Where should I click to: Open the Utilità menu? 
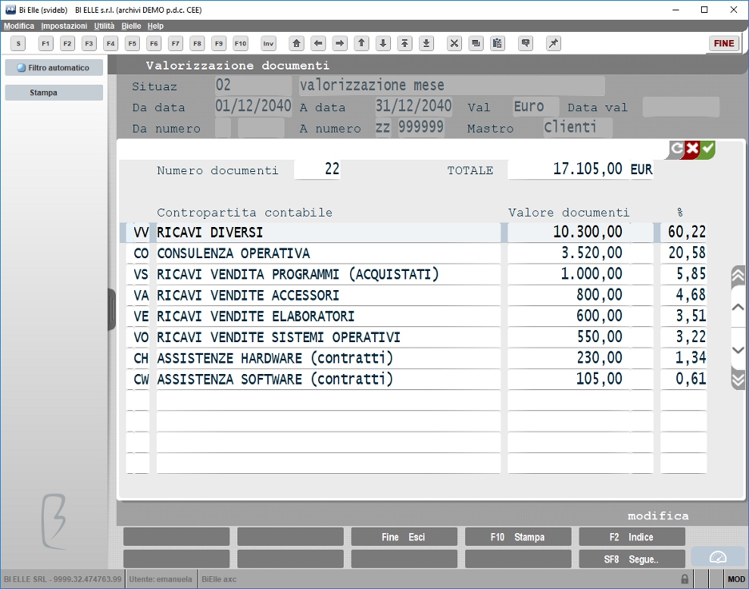point(104,26)
